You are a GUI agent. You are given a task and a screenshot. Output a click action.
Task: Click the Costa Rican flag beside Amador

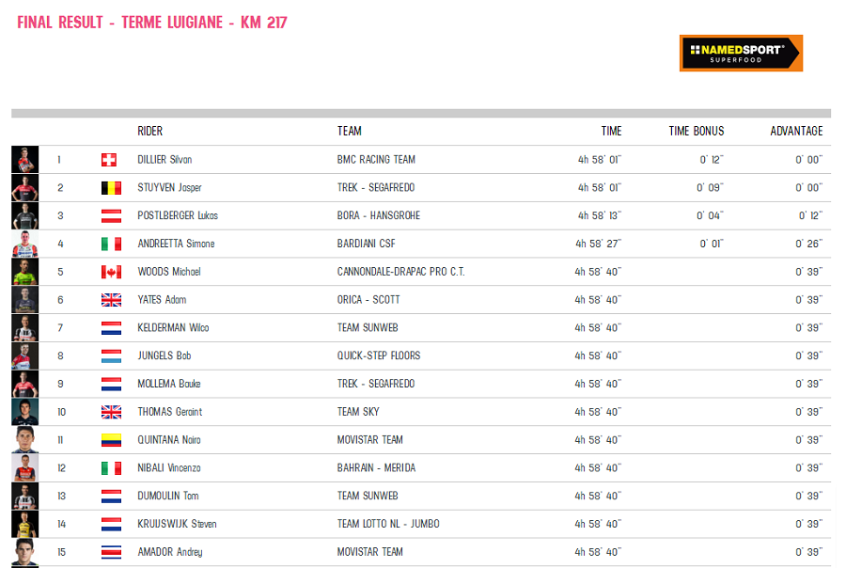point(111,552)
